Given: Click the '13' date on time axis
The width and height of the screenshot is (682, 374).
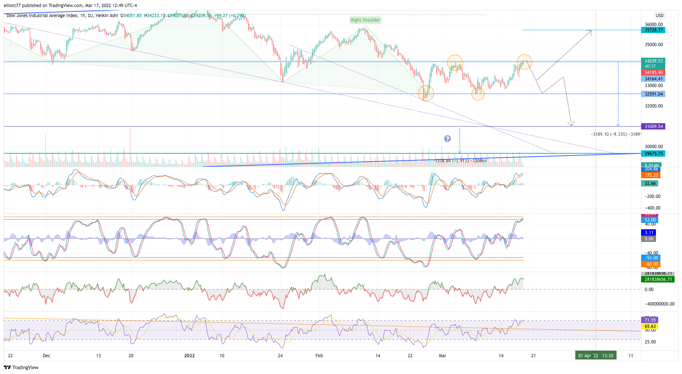Looking at the screenshot, I should pyautogui.click(x=99, y=356).
